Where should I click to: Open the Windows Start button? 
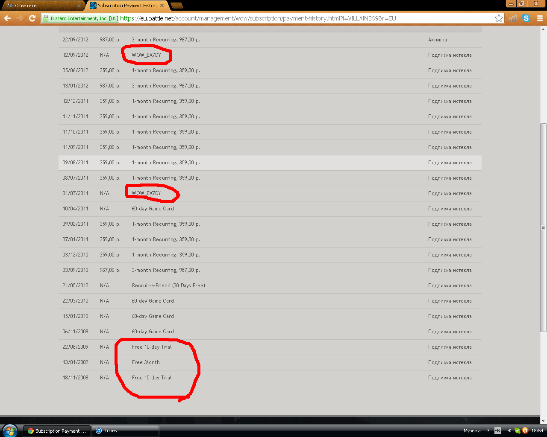[9, 431]
